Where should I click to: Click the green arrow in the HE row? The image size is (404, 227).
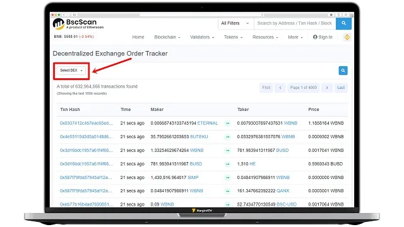pos(227,164)
